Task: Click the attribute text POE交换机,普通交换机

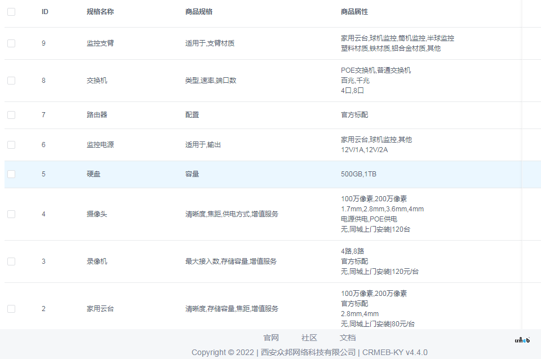Action: 376,70
